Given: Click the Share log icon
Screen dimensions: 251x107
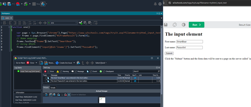Looking at the screenshot, I should 46,63.
